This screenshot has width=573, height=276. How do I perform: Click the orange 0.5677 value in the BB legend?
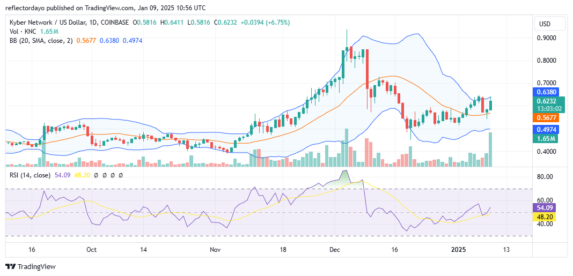tap(86, 41)
